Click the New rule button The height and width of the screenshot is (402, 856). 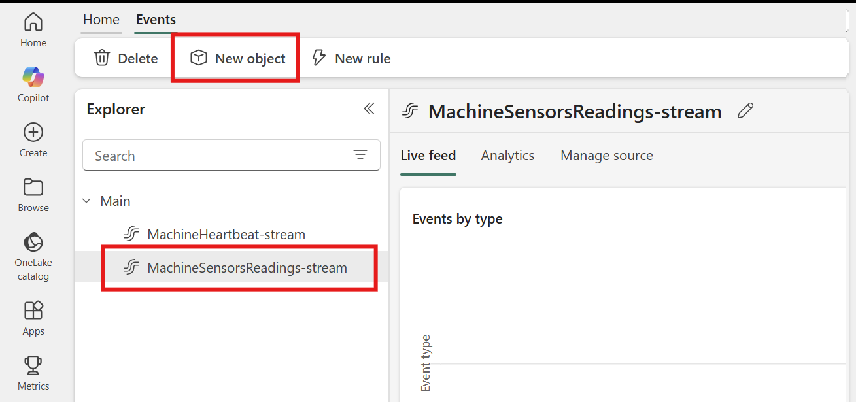click(351, 58)
